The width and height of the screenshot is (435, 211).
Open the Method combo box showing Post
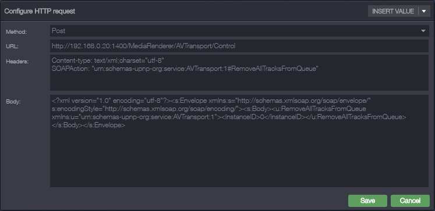point(239,31)
